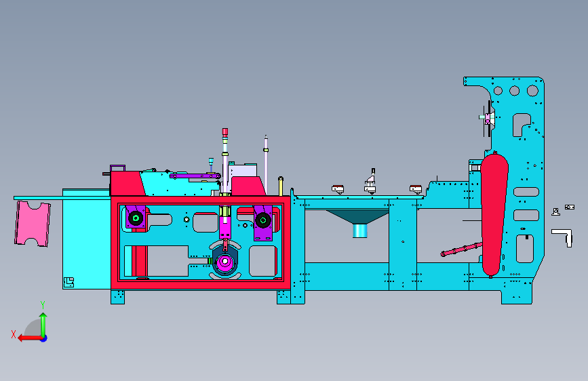588x381 pixels.
Task: Select the pink notched panel at far left
Action: click(x=33, y=224)
